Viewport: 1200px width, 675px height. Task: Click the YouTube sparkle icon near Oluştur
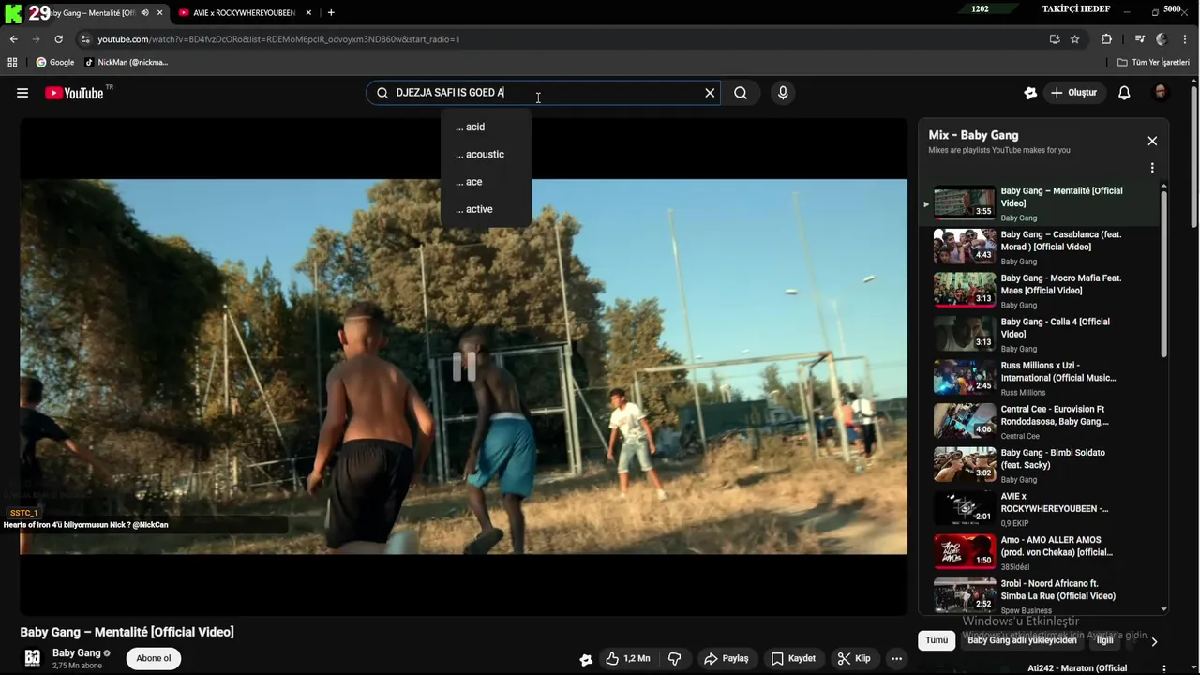(x=1030, y=93)
